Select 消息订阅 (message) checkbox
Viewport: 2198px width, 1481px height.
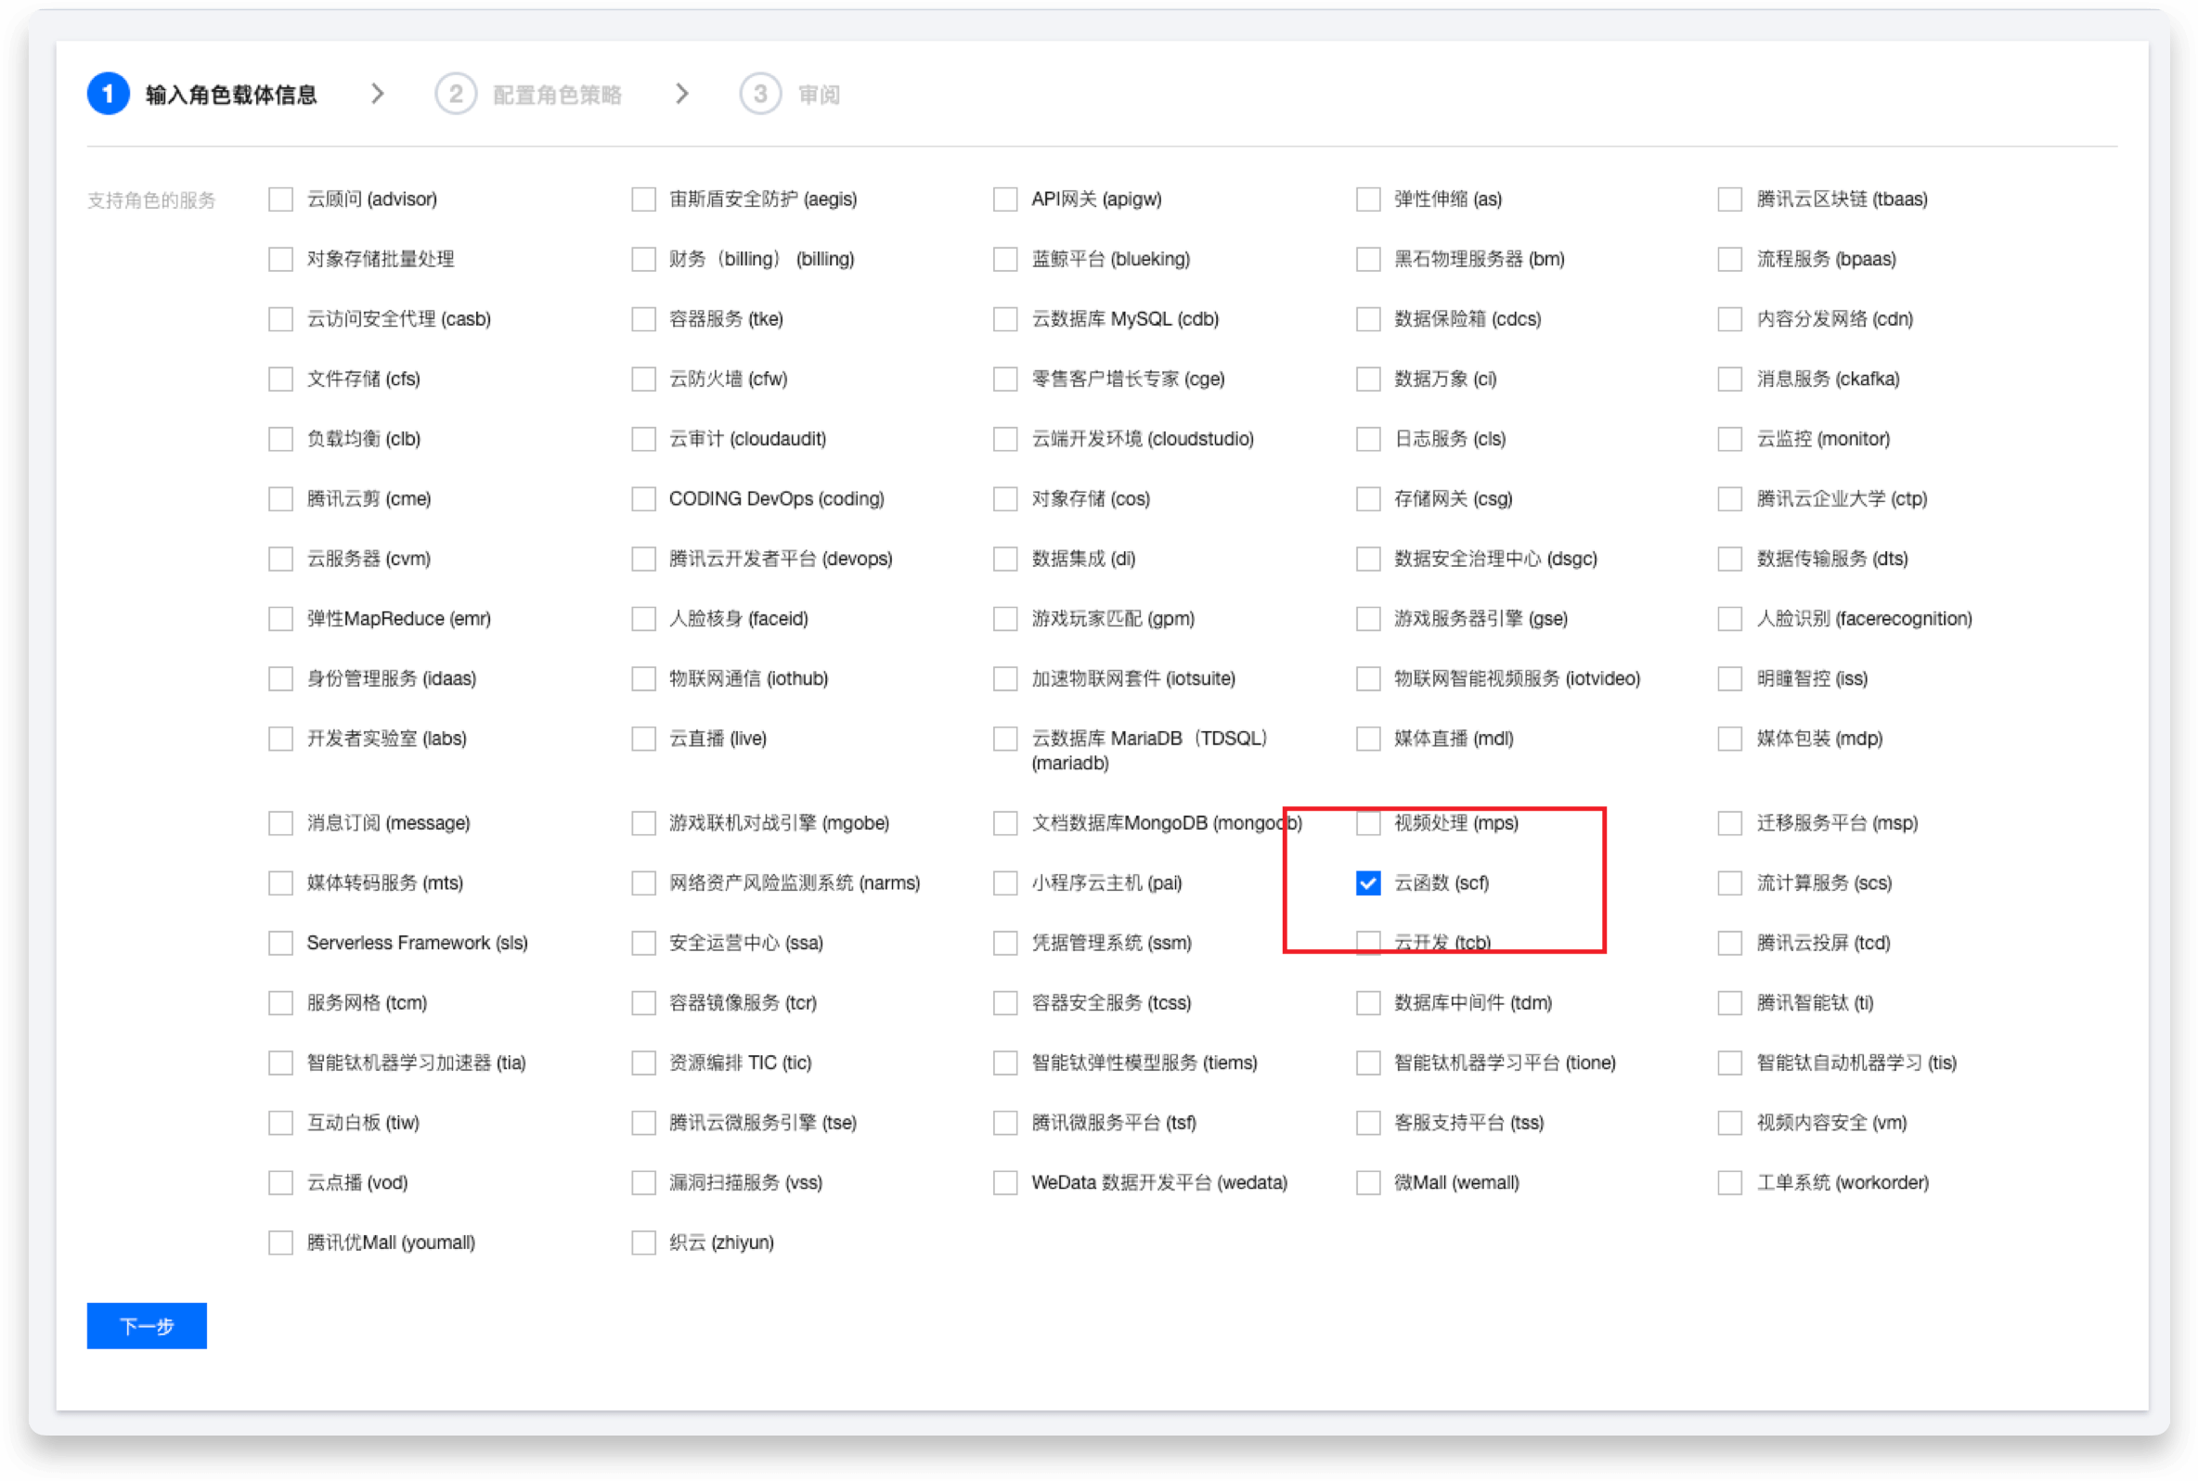click(280, 823)
